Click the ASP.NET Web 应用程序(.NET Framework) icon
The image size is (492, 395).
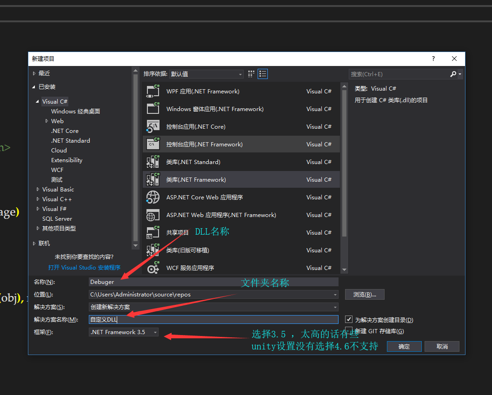click(153, 215)
